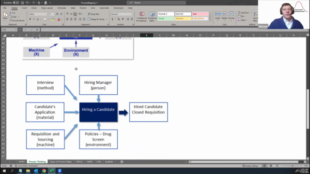Toggle Bold formatting

point(30,19)
